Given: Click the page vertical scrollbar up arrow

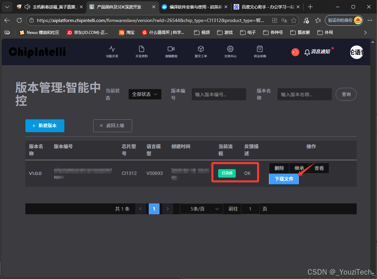Looking at the screenshot, I should (373, 42).
